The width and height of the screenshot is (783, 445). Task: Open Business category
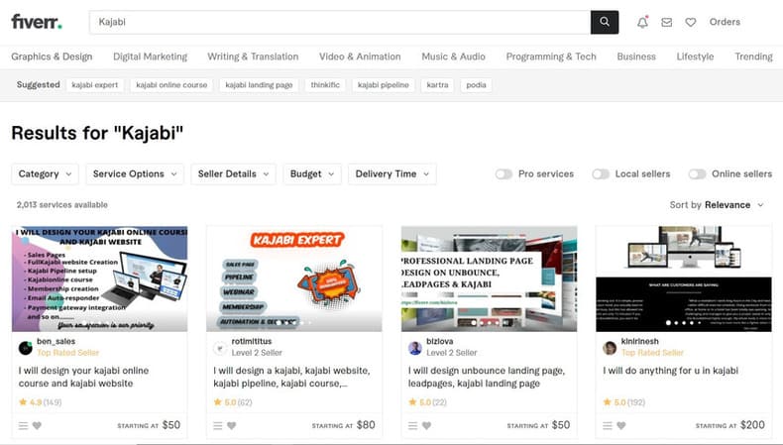[636, 56]
